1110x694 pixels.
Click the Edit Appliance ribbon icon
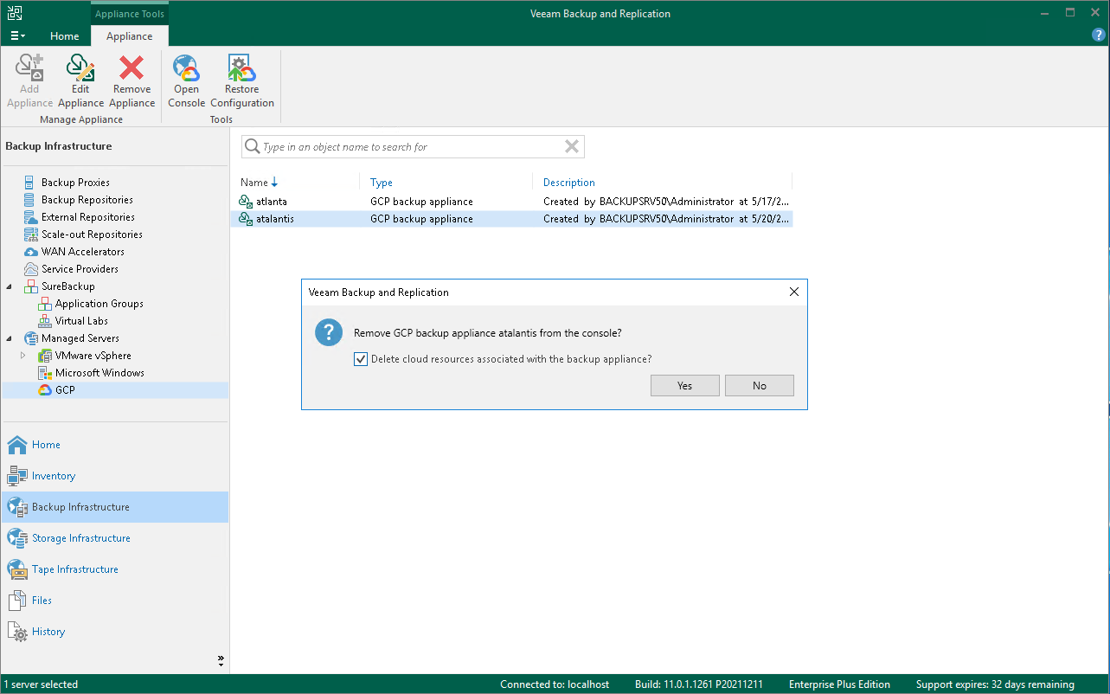tap(80, 67)
